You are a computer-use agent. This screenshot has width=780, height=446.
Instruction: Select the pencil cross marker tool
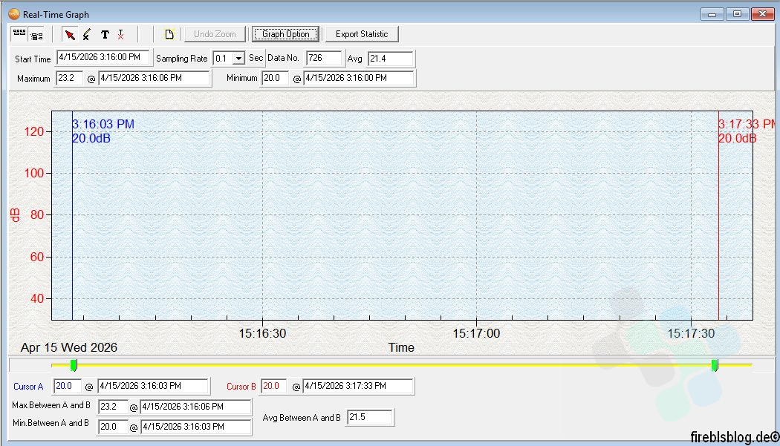pyautogui.click(x=87, y=34)
